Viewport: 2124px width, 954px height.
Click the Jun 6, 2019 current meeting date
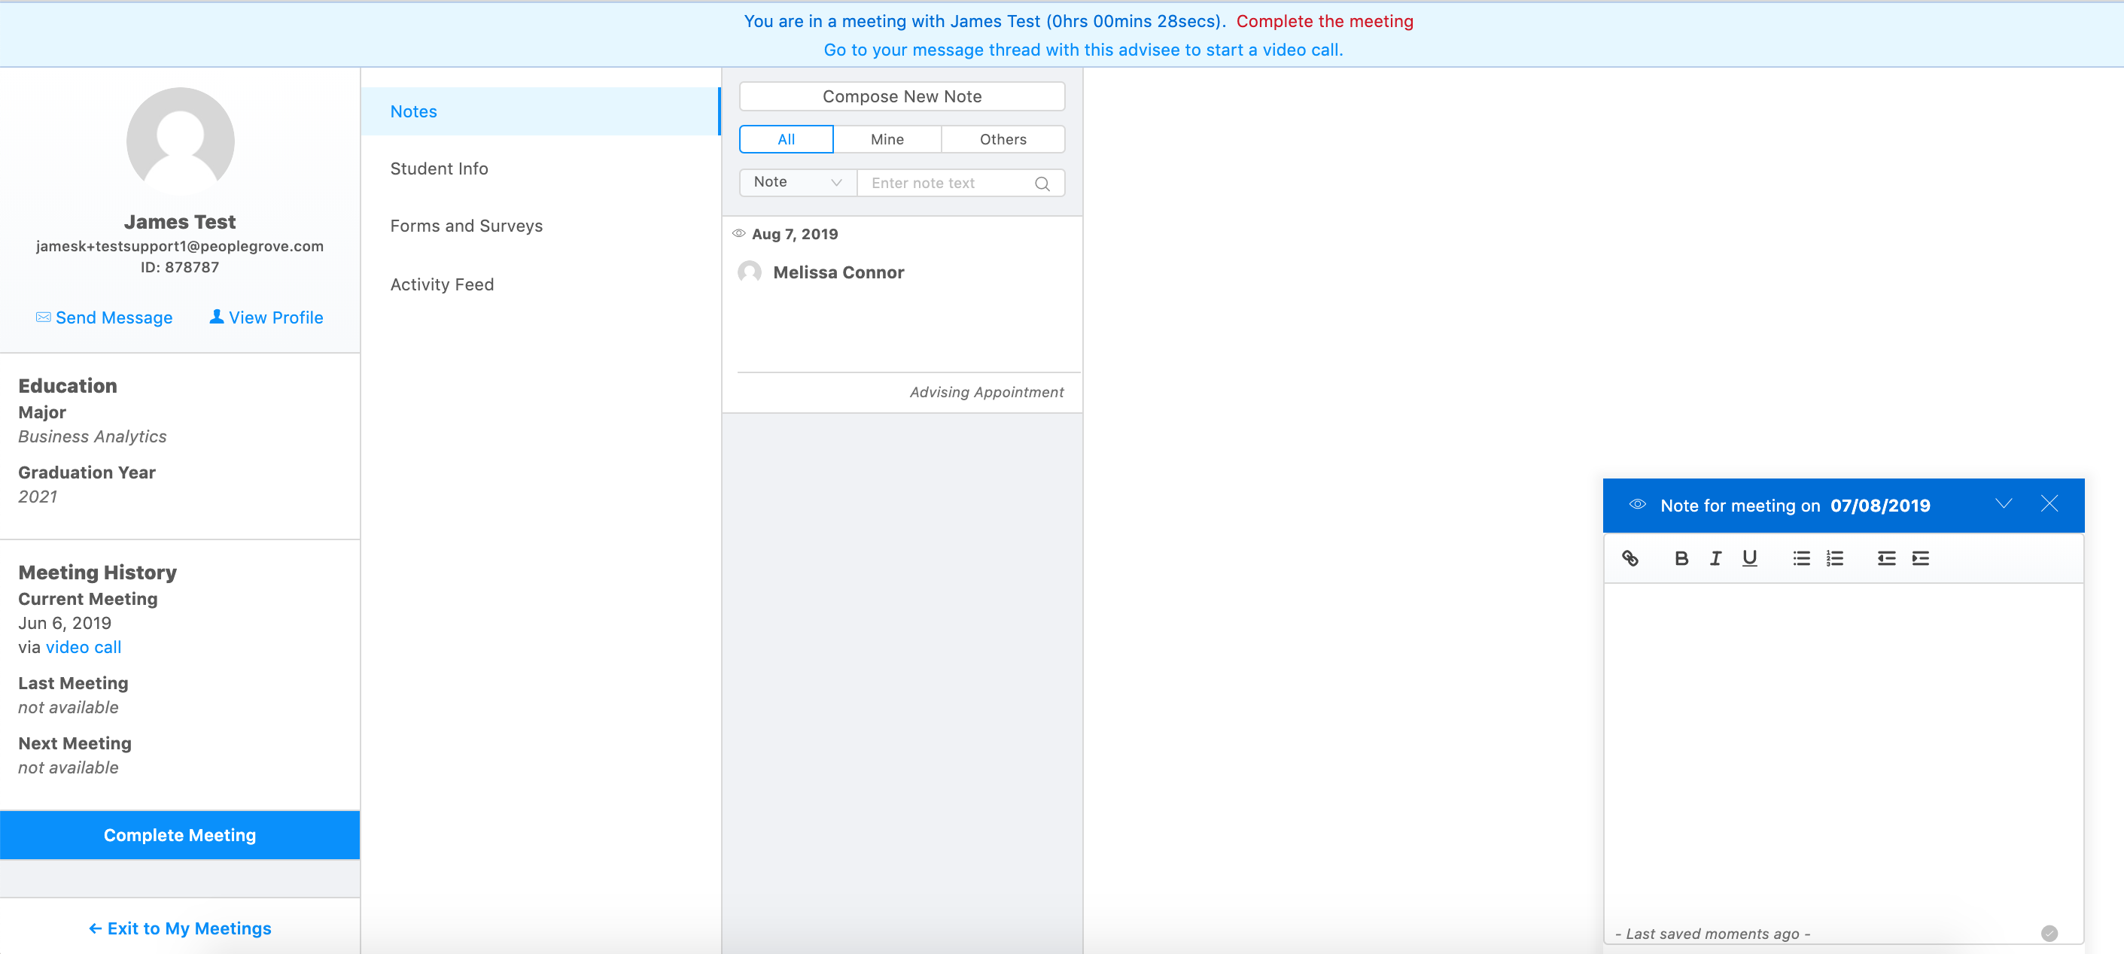64,624
